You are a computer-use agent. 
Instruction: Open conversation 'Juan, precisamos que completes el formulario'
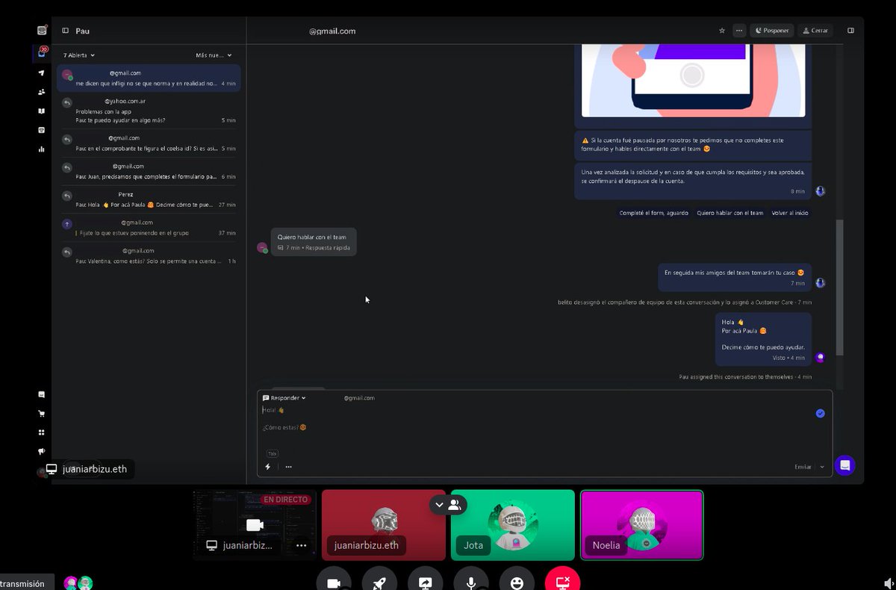pos(149,171)
